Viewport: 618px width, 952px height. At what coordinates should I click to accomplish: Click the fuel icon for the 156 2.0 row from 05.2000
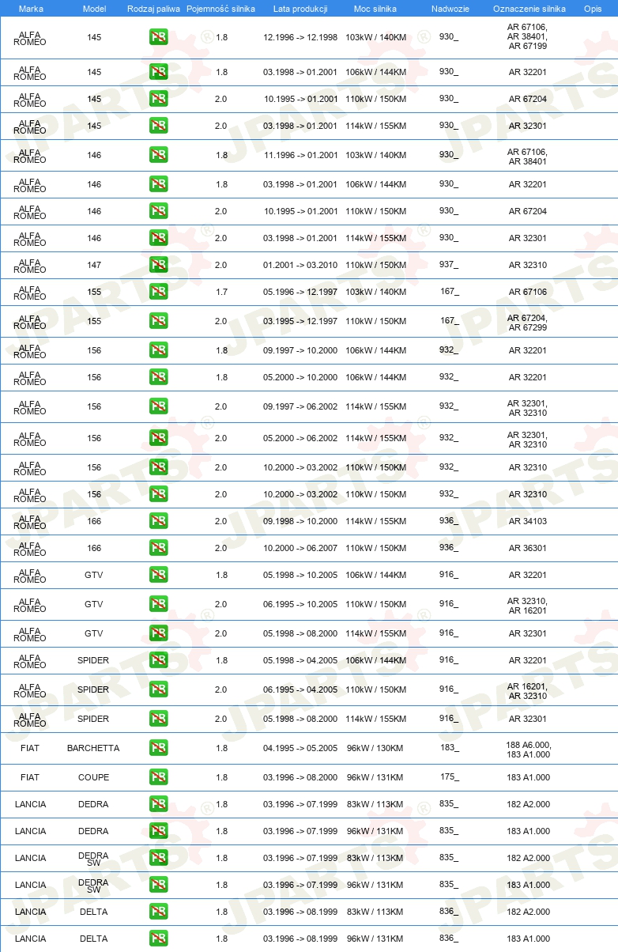pyautogui.click(x=159, y=438)
